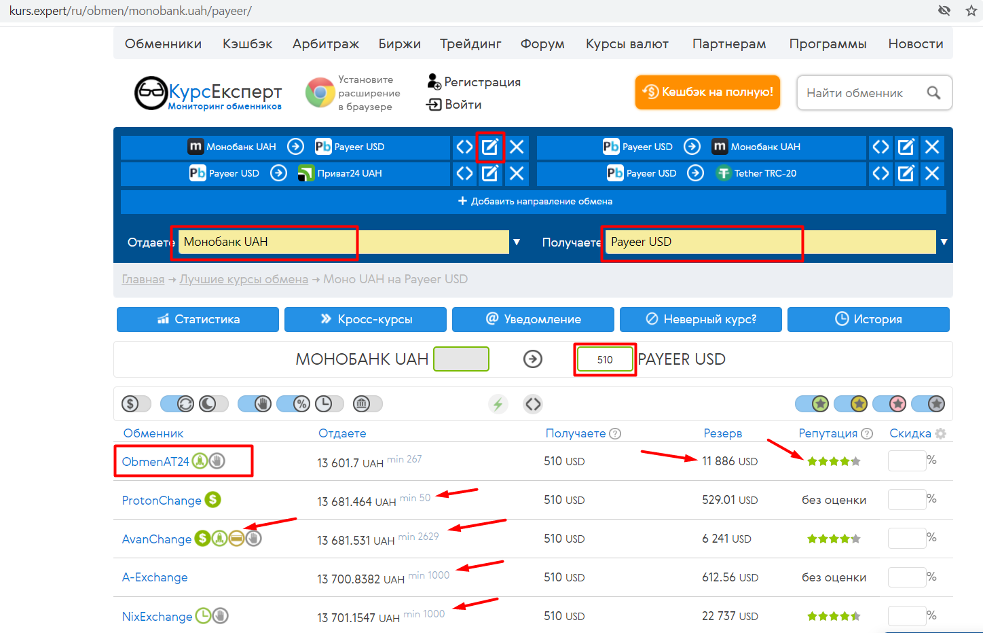The width and height of the screenshot is (983, 633).
Task: Remove the Монобанк UAH → Payeer USD direction
Action: point(517,147)
